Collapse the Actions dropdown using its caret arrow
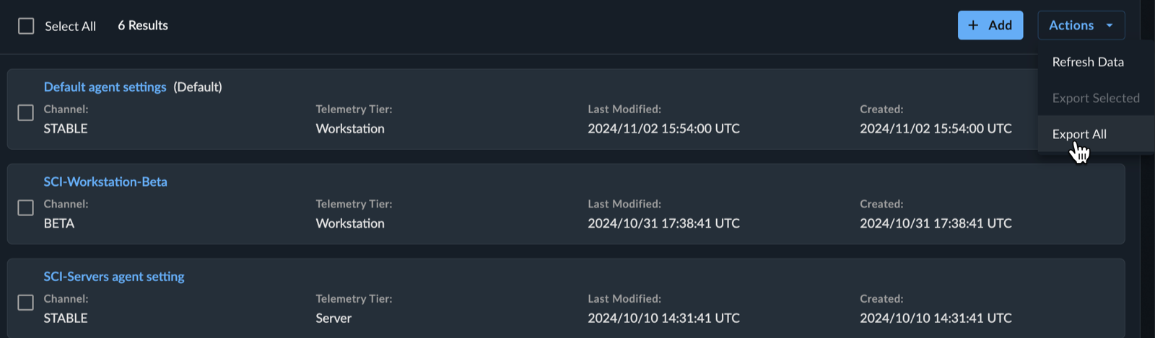This screenshot has width=1155, height=338. coord(1110,26)
